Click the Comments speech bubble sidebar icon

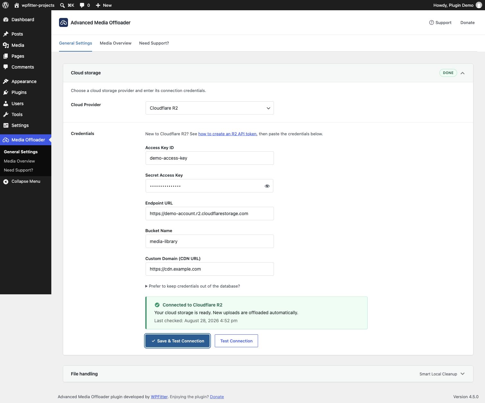tap(6, 67)
